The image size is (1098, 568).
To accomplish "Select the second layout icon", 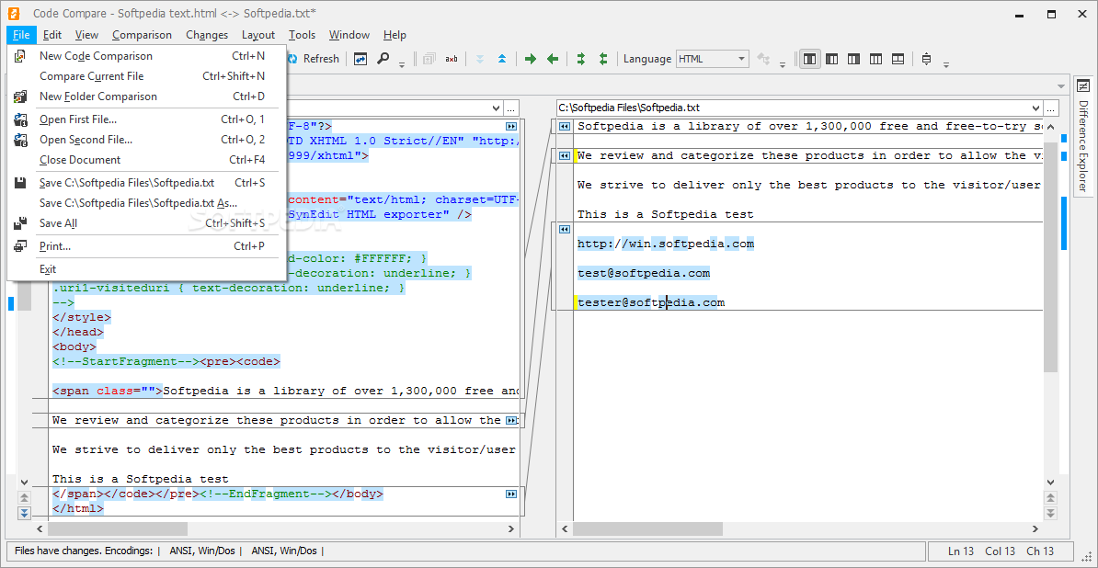I will (x=832, y=59).
